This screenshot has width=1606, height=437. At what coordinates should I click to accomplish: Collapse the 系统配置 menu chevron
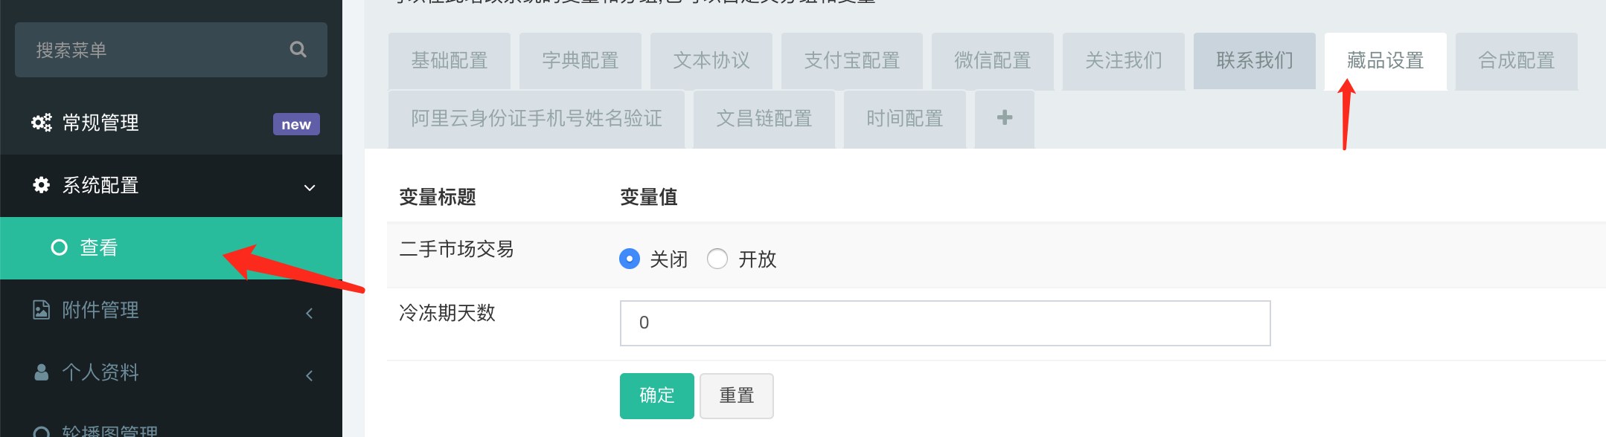coord(310,187)
